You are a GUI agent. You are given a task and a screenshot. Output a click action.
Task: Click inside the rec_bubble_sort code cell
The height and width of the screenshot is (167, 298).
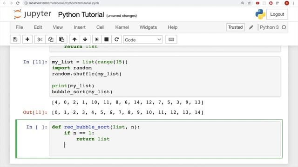pos(165,139)
